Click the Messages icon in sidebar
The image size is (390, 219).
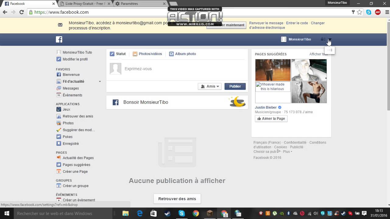pyautogui.click(x=59, y=88)
